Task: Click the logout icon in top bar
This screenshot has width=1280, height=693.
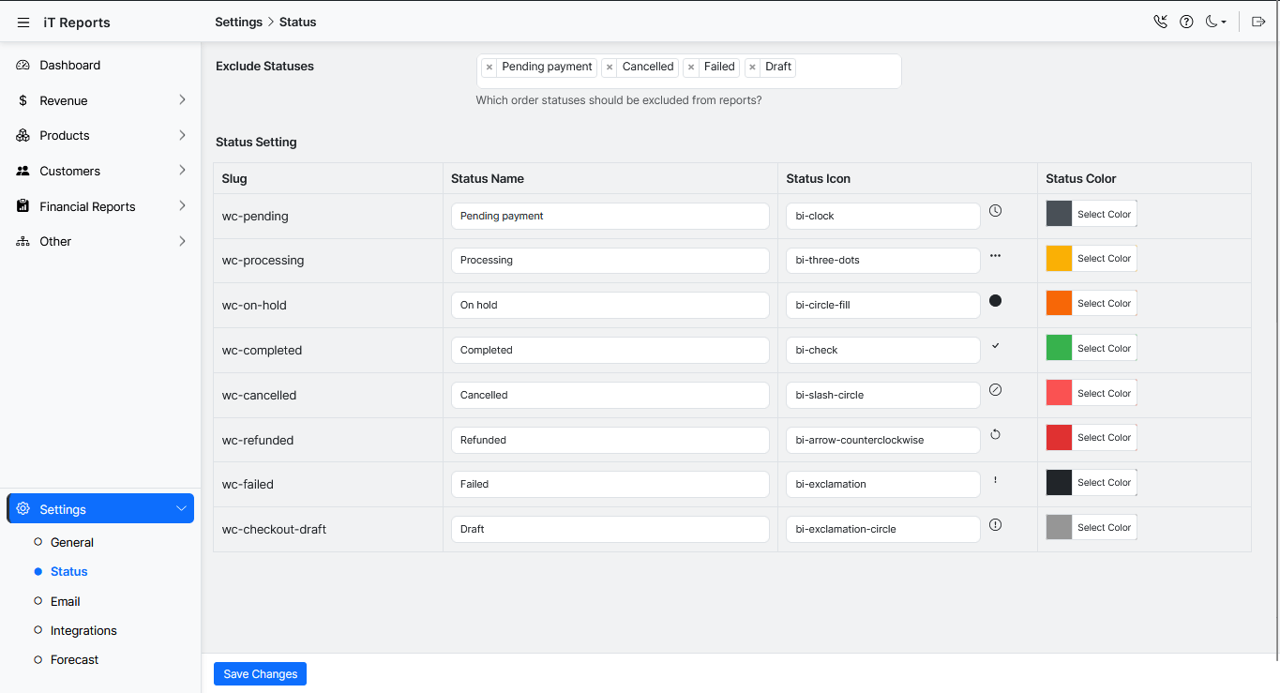Action: (1258, 22)
